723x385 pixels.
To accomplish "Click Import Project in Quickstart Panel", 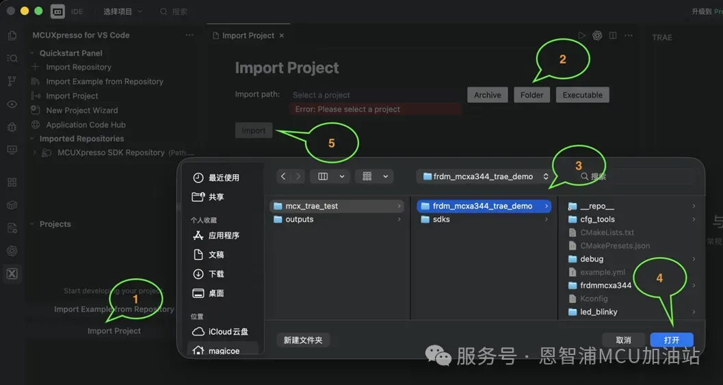I will (72, 96).
